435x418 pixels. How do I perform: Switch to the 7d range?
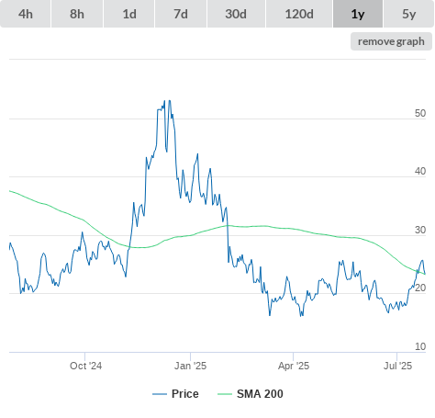[181, 14]
